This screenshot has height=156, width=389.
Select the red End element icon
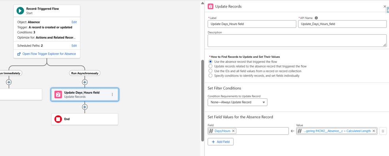(58, 119)
